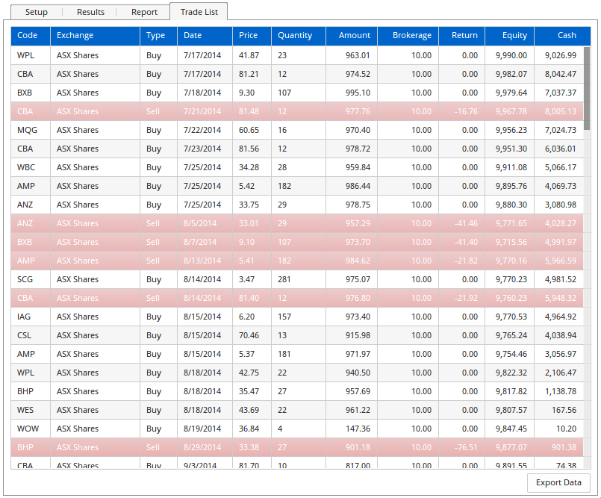
Task: Click the cash value 9,026.99
Action: pyautogui.click(x=561, y=55)
